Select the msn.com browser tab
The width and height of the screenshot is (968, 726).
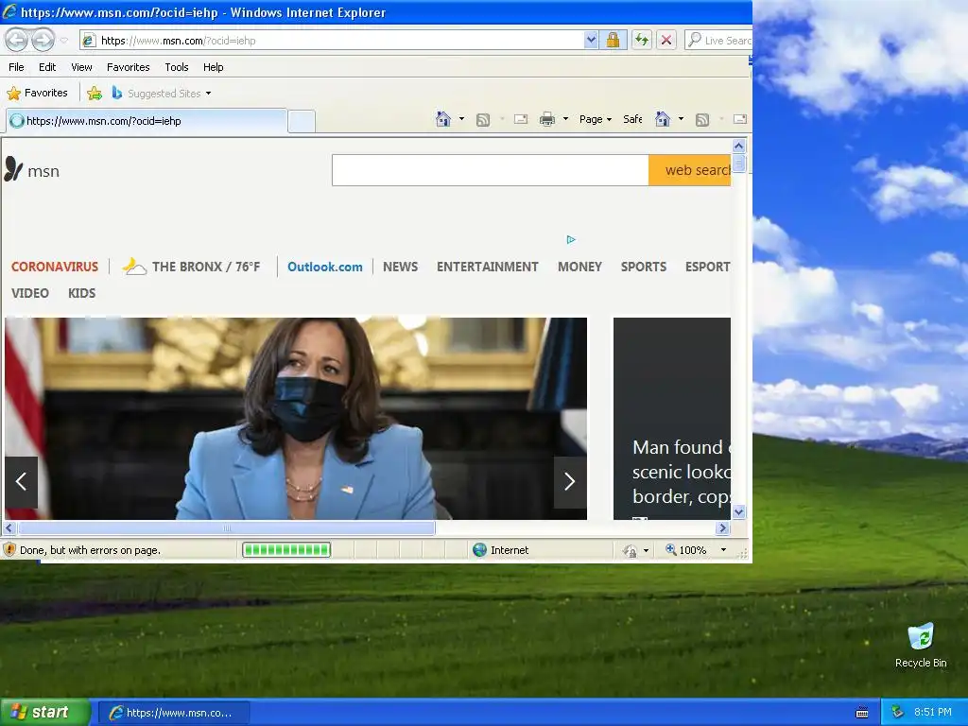(147, 121)
